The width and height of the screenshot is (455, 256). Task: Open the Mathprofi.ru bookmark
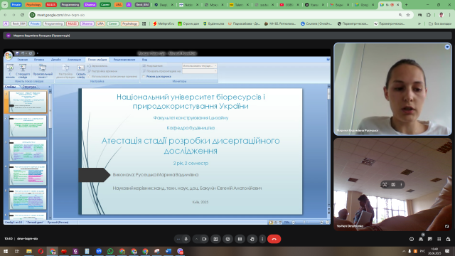[164, 23]
